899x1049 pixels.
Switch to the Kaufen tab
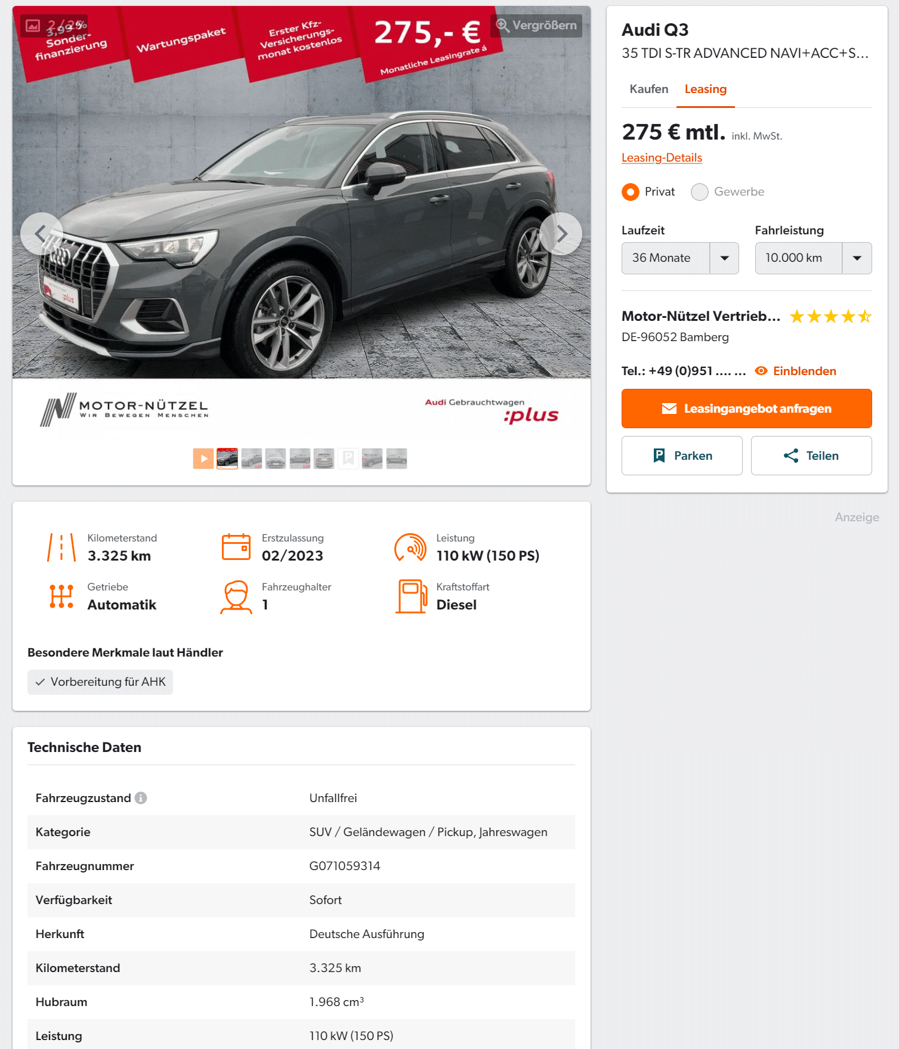(649, 89)
